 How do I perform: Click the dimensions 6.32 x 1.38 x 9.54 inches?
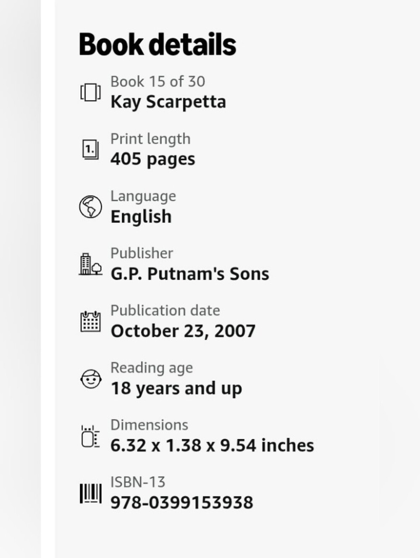click(x=212, y=445)
